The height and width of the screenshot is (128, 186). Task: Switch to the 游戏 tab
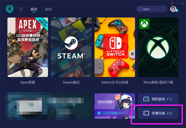coord(48,9)
